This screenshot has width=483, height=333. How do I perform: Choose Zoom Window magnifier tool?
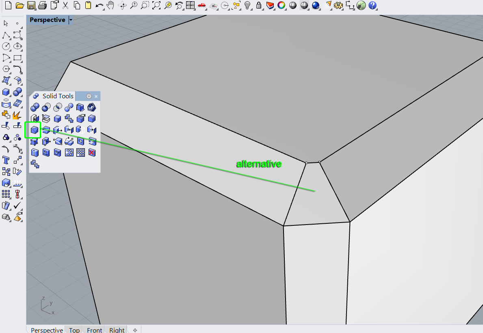(145, 5)
